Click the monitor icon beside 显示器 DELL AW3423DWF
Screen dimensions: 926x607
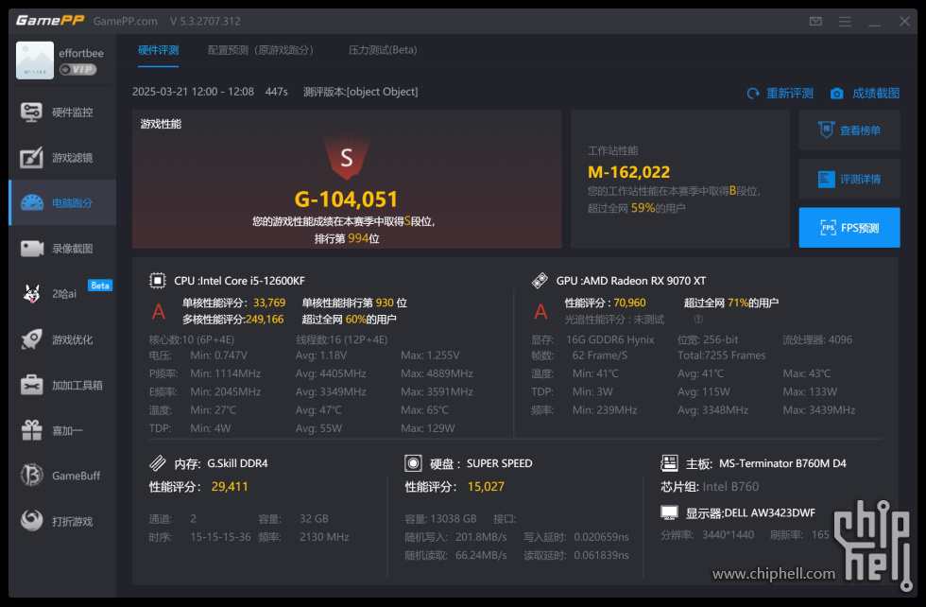pyautogui.click(x=669, y=512)
